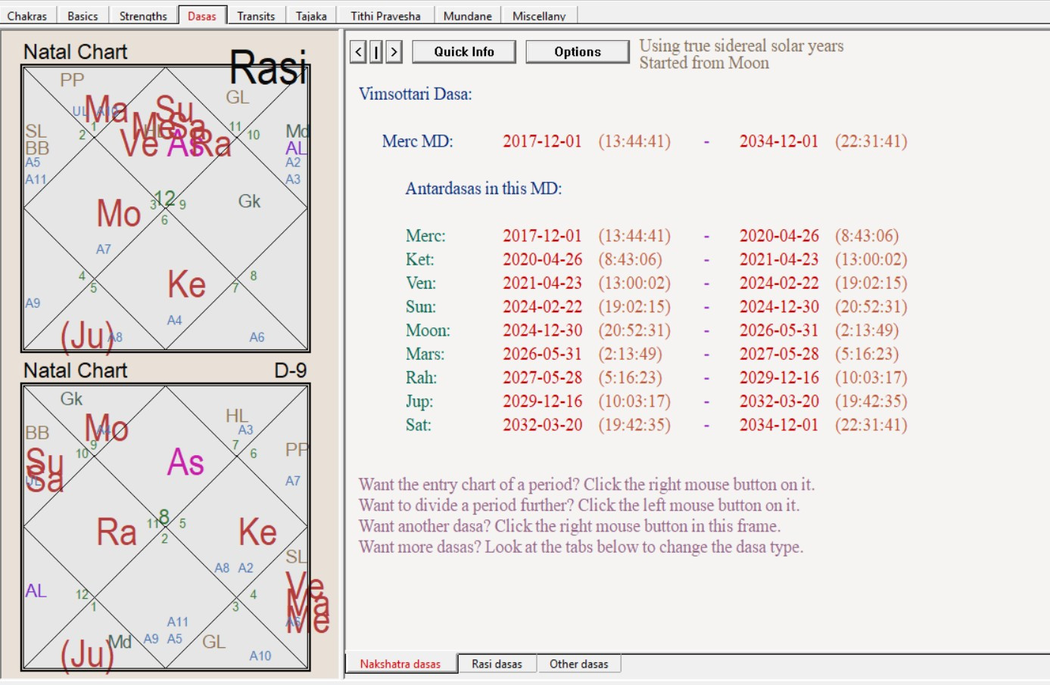This screenshot has width=1050, height=685.
Task: Click Jup end date 2032-03-20
Action: click(x=779, y=401)
